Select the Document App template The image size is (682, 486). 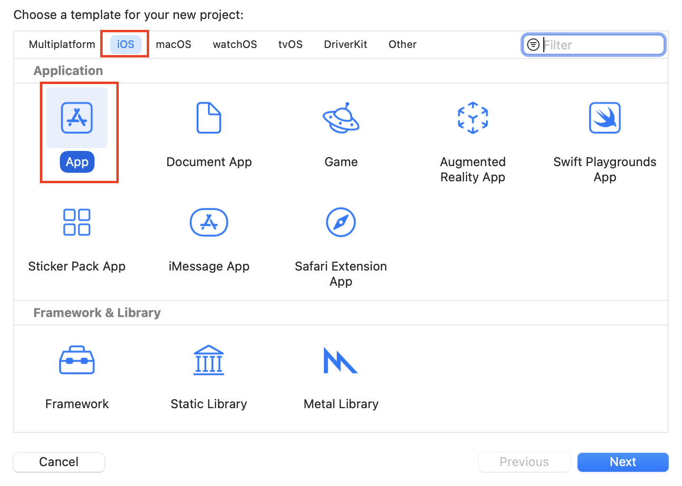tap(209, 119)
